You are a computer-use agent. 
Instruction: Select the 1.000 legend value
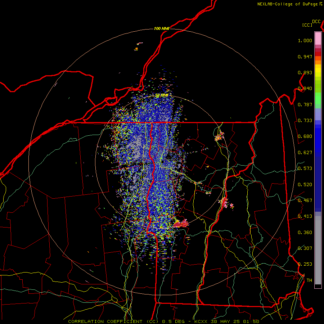305,40
